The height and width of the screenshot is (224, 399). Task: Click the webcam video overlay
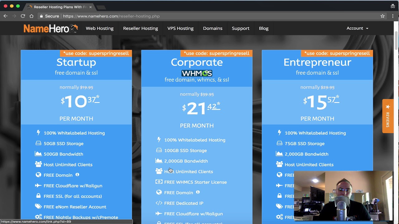(343, 196)
